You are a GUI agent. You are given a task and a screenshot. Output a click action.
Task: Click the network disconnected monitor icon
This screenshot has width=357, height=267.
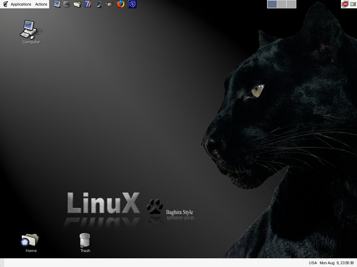point(345,4)
